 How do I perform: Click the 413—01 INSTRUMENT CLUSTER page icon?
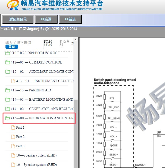point(13,81)
